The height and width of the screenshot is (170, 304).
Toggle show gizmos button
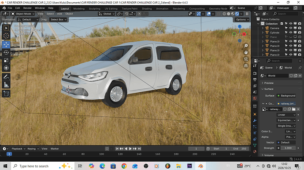pos(199,14)
